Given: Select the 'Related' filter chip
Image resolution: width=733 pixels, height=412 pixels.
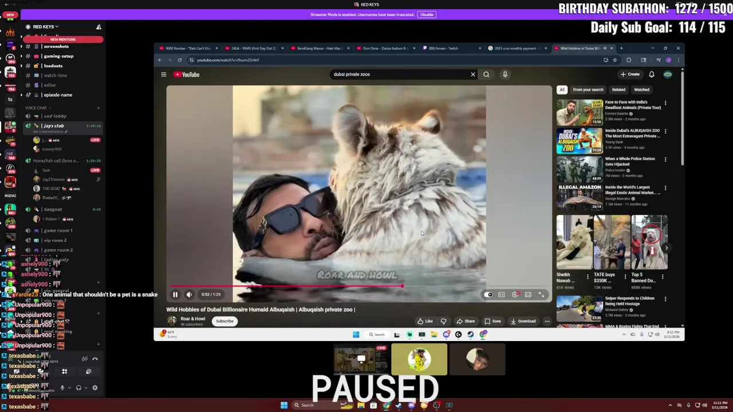Looking at the screenshot, I should [618, 90].
